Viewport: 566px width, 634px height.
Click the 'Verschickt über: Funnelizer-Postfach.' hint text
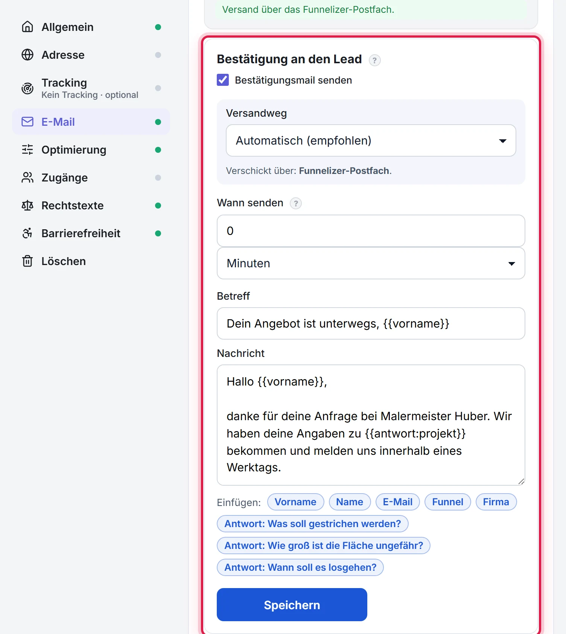point(309,171)
